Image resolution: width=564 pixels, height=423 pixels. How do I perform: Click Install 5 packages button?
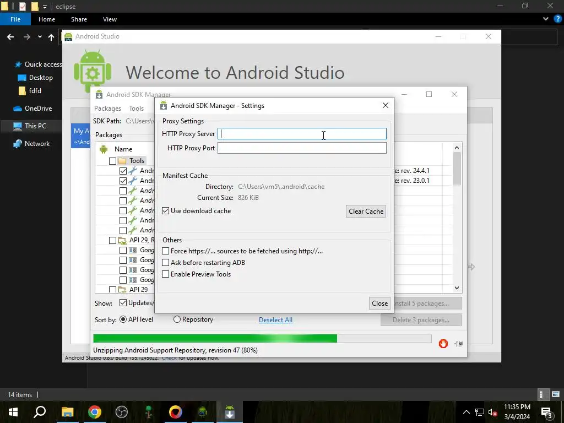(x=428, y=303)
